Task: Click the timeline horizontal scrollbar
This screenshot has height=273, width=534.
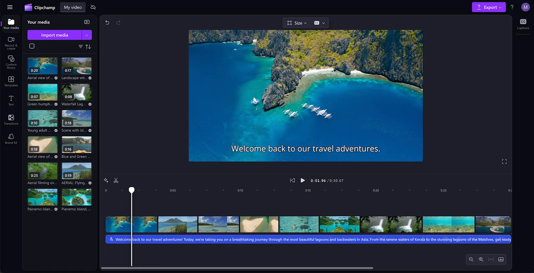Action: pos(237,268)
